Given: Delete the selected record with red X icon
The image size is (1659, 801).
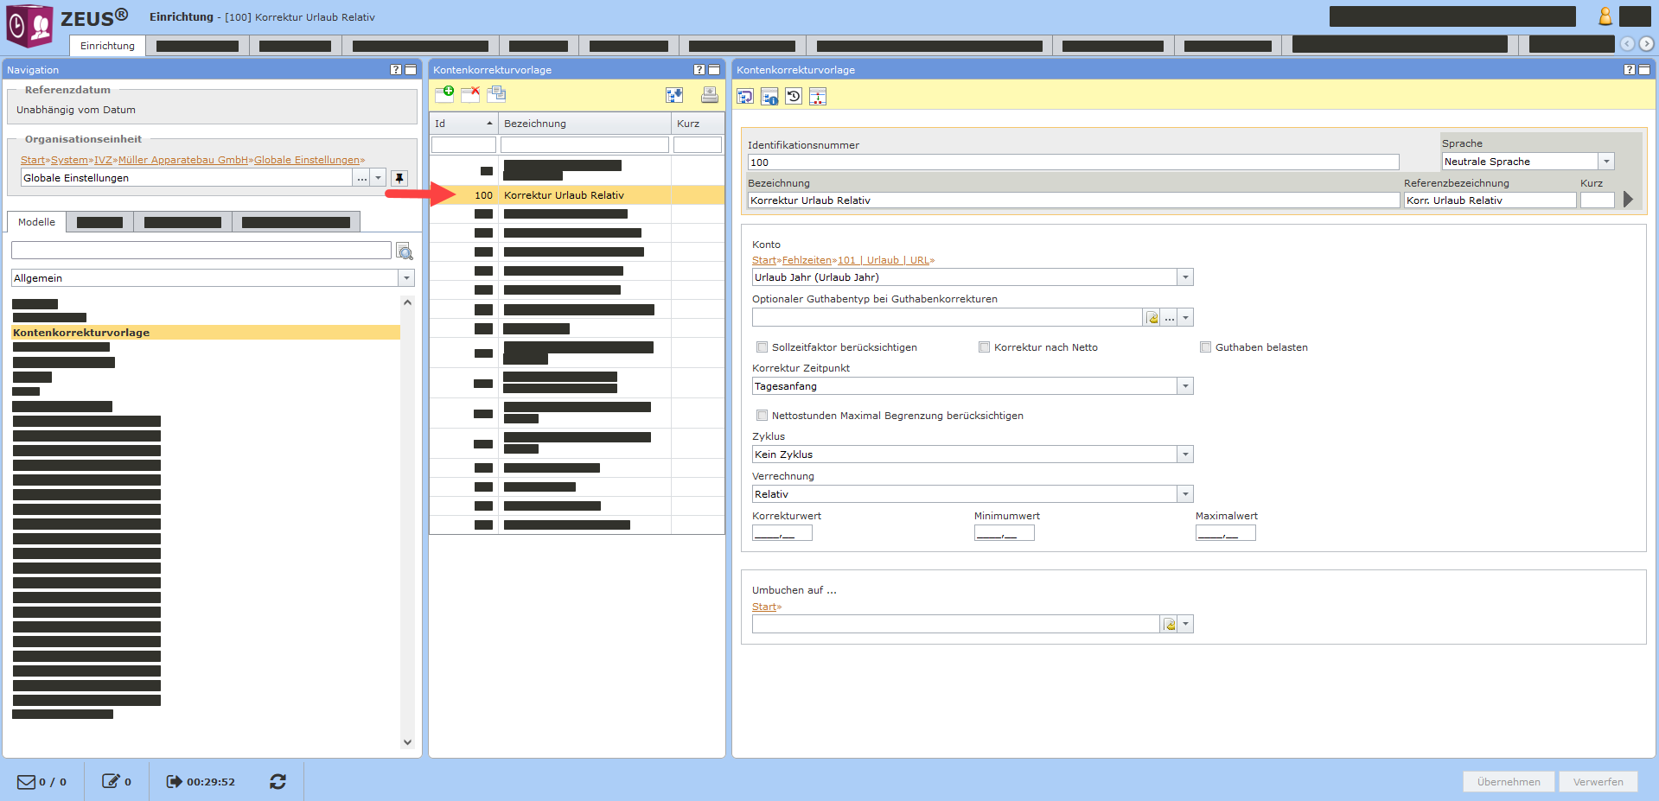Looking at the screenshot, I should click(470, 94).
